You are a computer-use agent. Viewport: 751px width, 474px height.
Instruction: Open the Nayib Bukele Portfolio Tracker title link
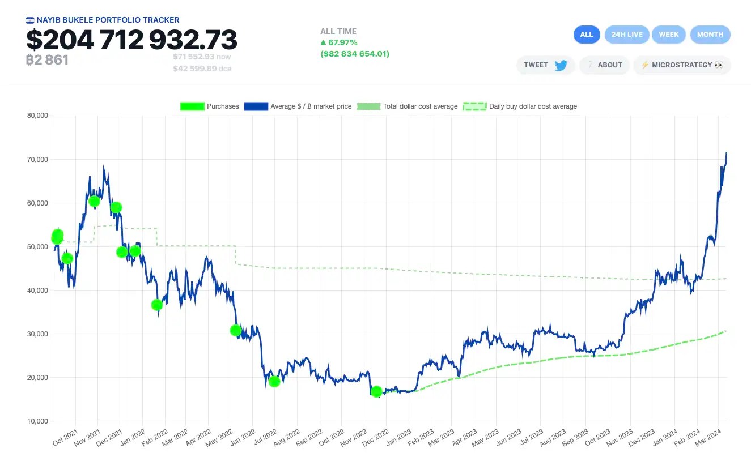(108, 20)
